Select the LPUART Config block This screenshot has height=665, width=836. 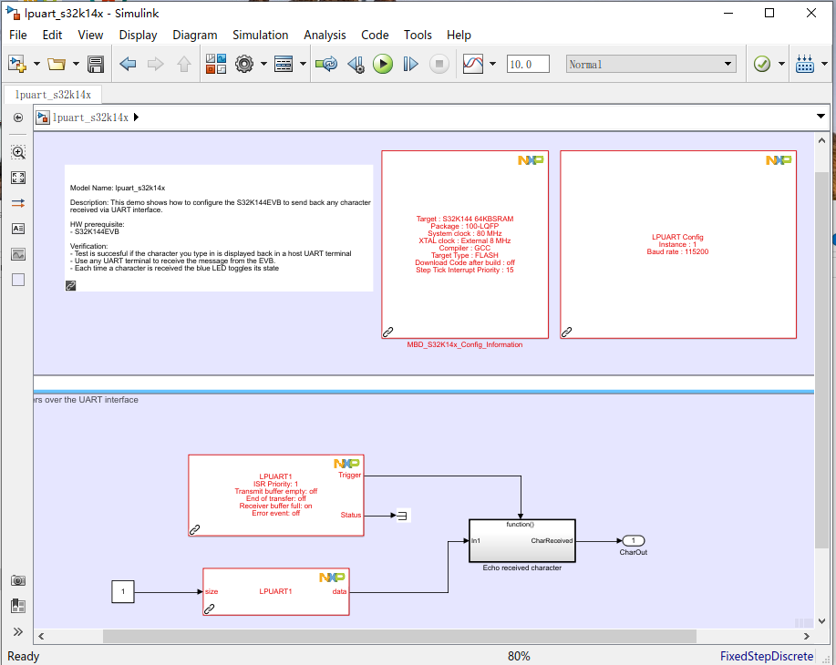678,244
